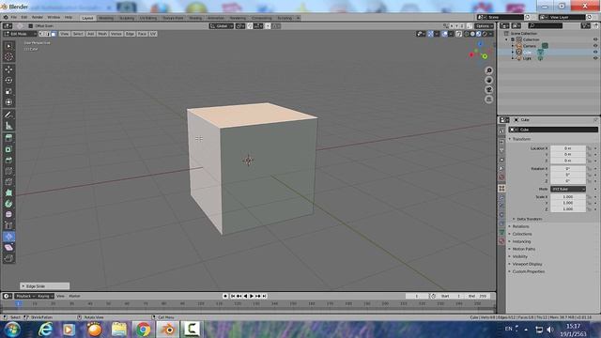Select the Edge Slide tool
The width and height of the screenshot is (601, 338).
coord(8,225)
